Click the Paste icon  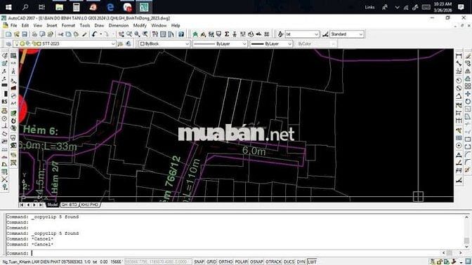tap(76, 34)
